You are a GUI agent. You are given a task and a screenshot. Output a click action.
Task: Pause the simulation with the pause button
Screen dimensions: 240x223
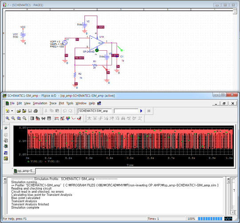(149, 111)
